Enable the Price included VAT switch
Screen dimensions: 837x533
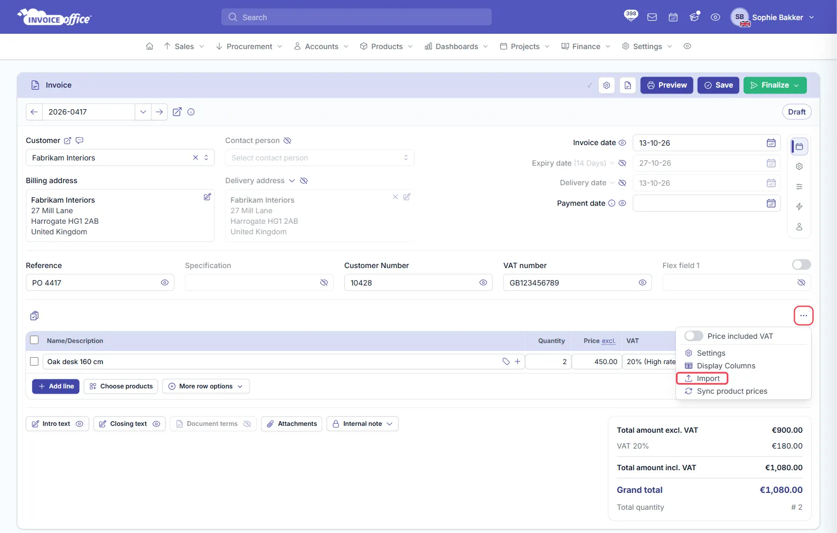(694, 336)
